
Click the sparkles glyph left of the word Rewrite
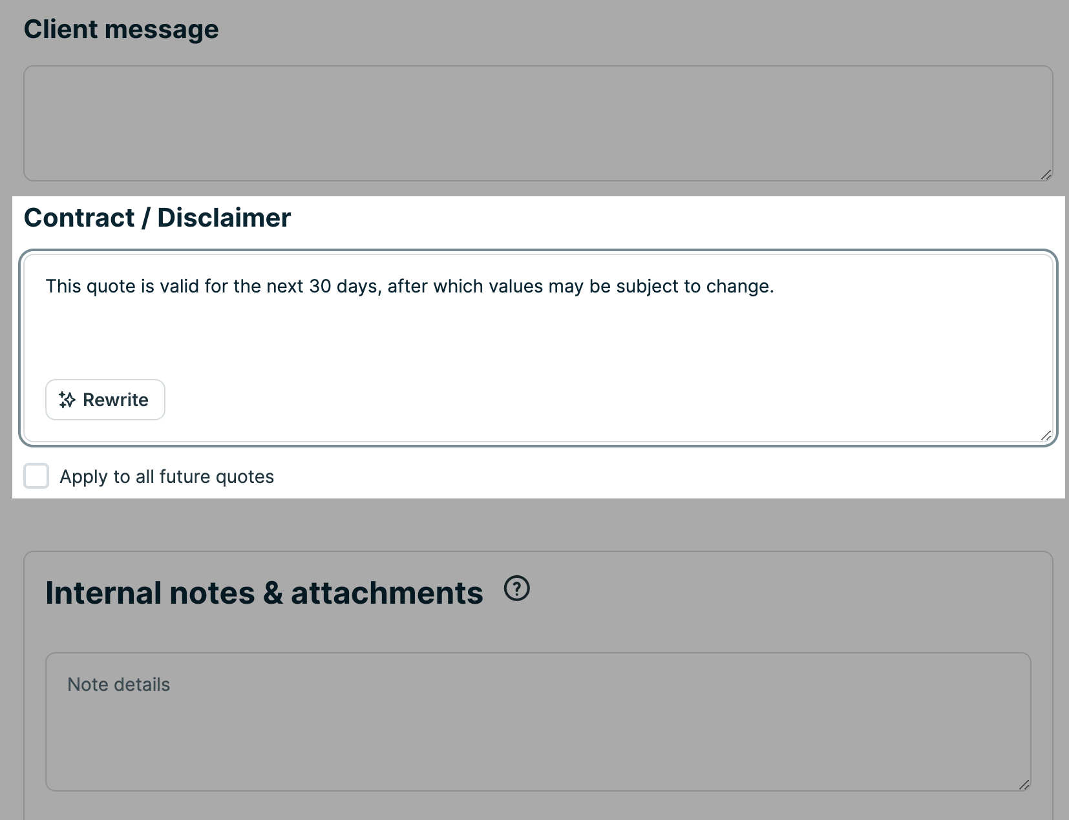67,400
